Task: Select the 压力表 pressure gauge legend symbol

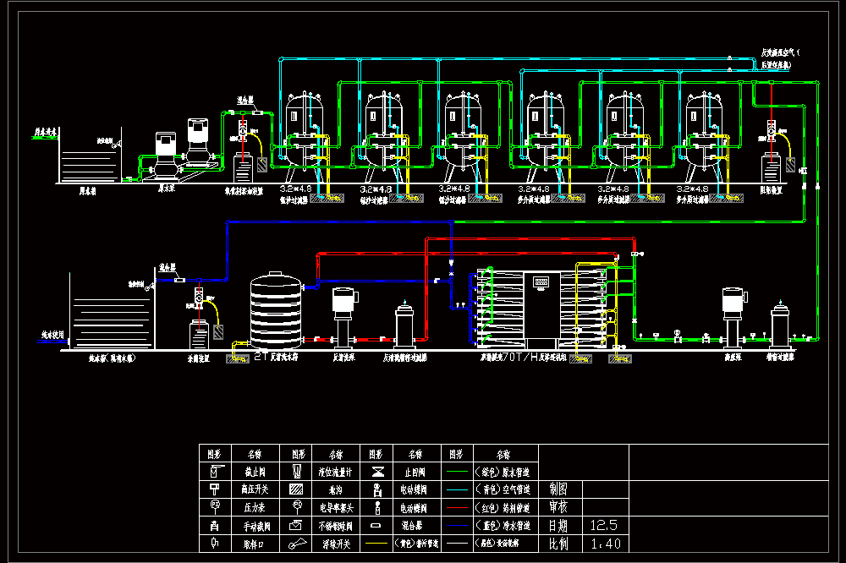Action: click(215, 507)
